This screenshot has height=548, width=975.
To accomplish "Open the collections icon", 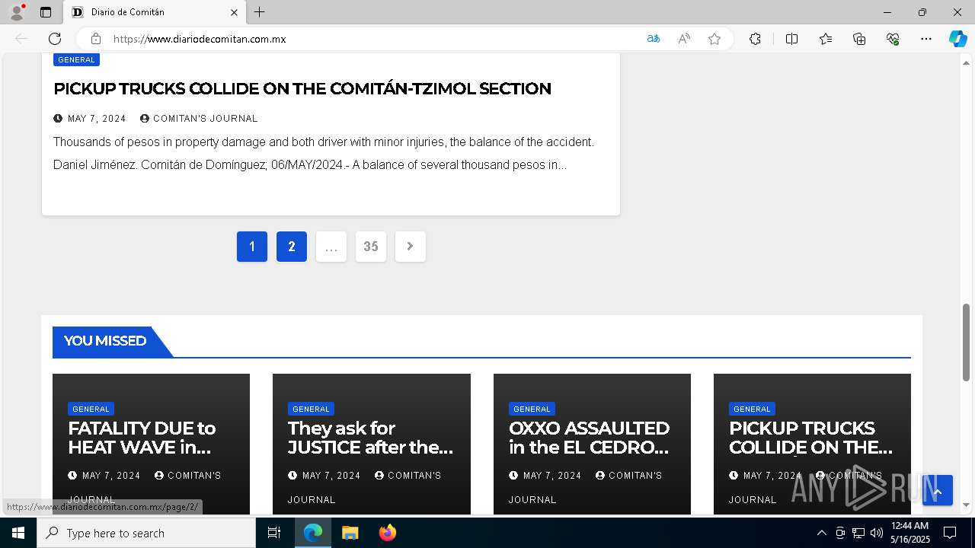I will [859, 39].
